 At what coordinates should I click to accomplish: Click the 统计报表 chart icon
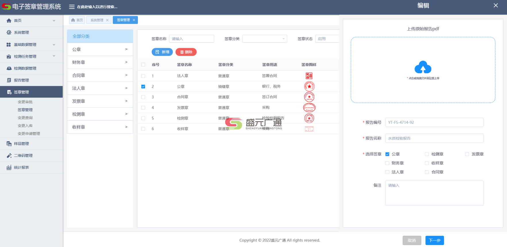click(x=9, y=168)
